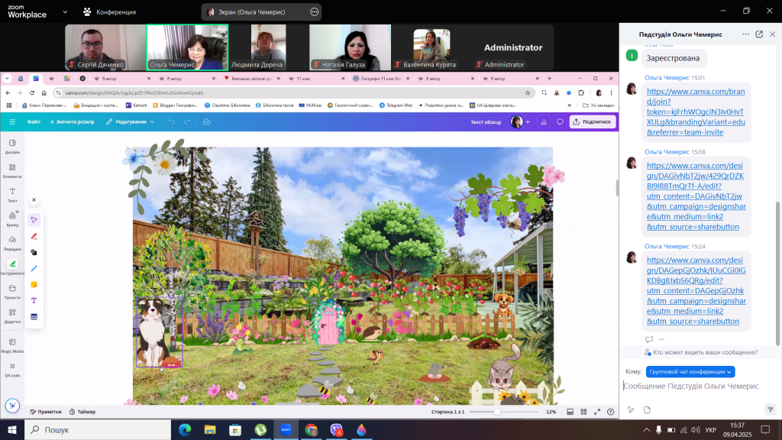Image resolution: width=782 pixels, height=440 pixels.
Task: Open the Таймер timer
Action: pyautogui.click(x=82, y=412)
